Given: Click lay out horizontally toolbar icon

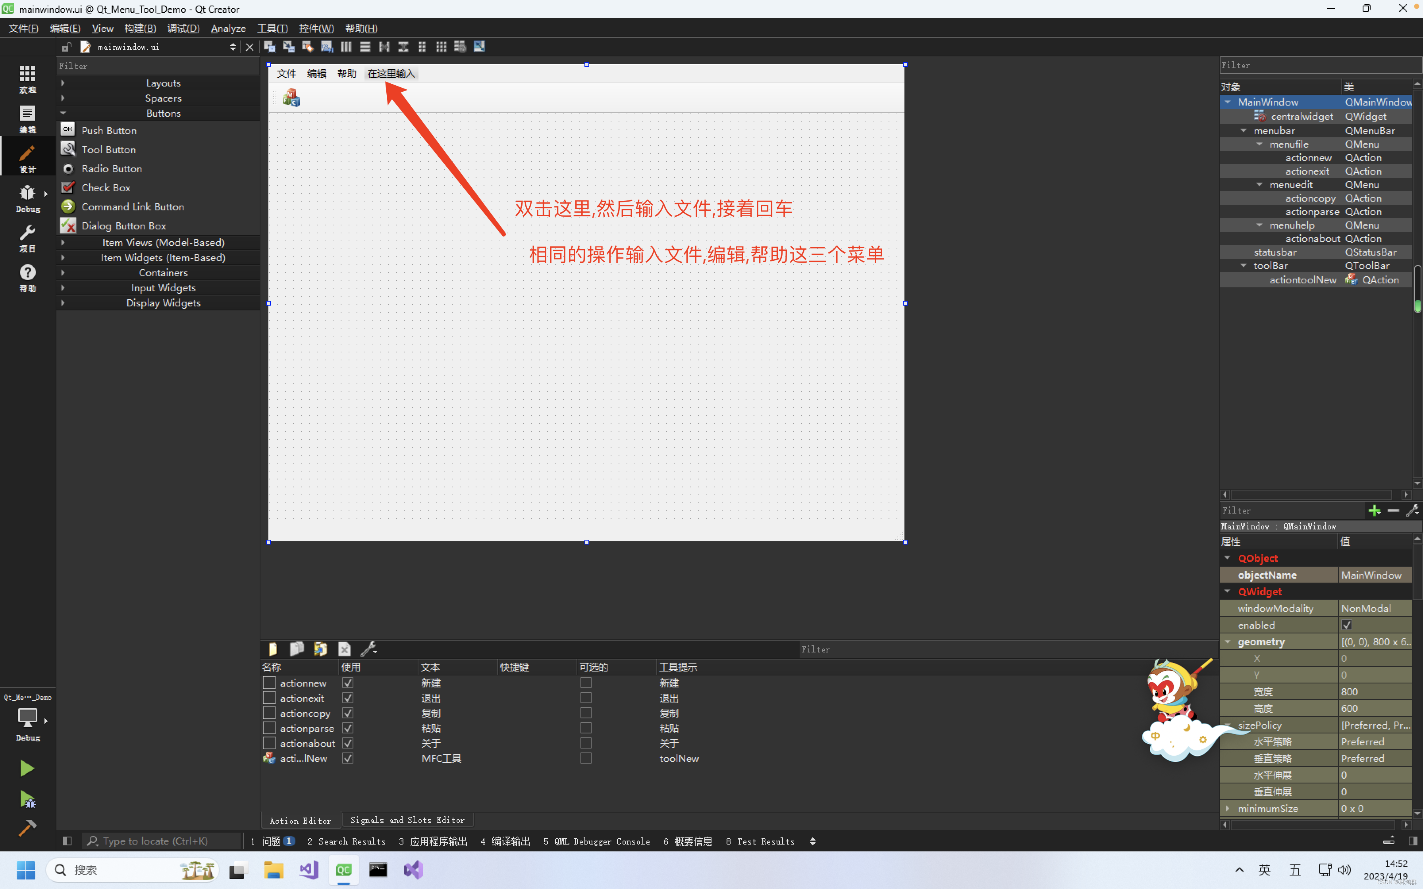Looking at the screenshot, I should point(346,47).
